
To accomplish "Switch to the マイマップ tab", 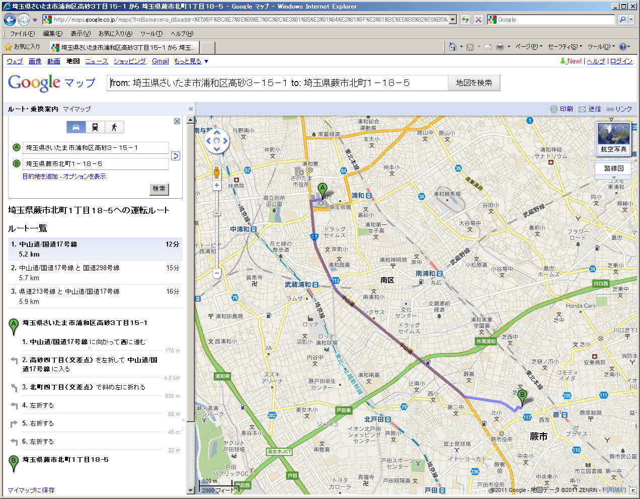I will (77, 109).
